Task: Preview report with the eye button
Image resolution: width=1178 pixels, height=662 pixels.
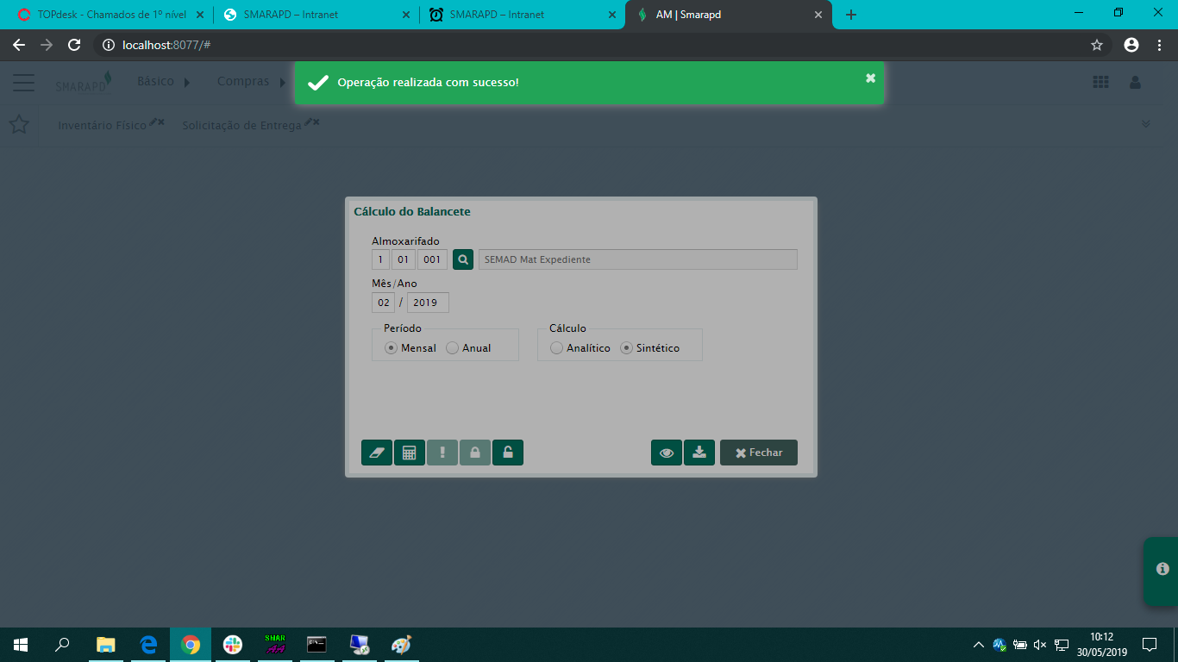Action: click(x=667, y=453)
